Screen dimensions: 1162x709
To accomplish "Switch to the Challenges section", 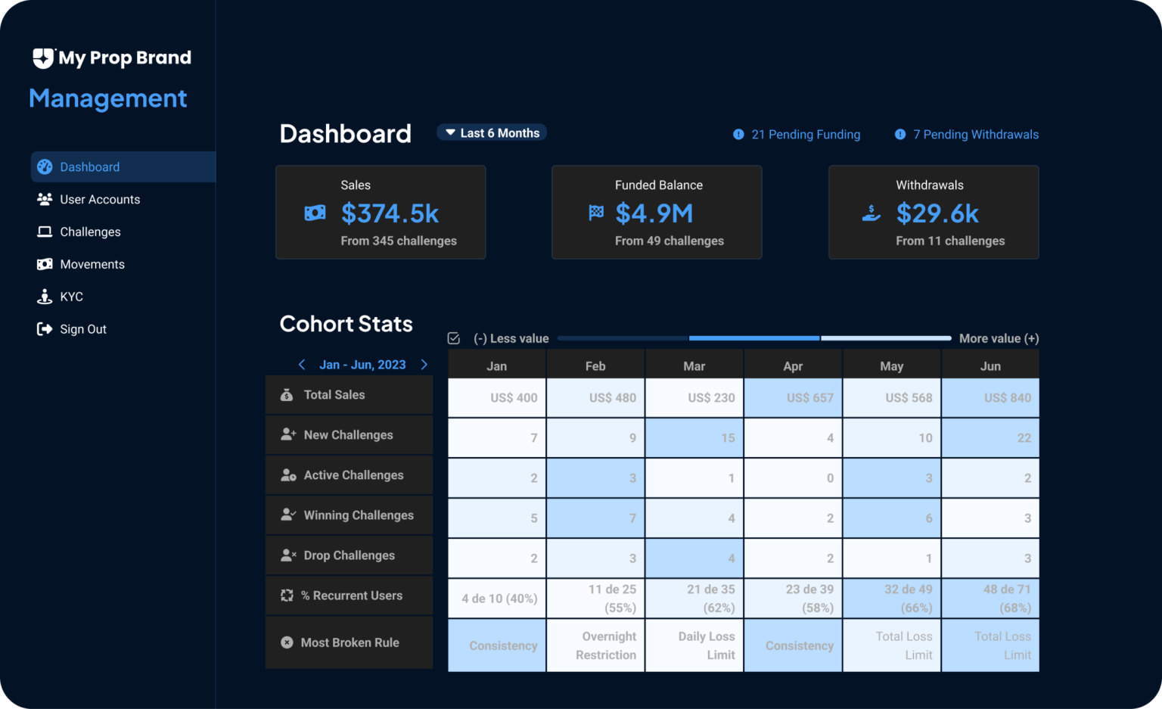I will coord(90,232).
